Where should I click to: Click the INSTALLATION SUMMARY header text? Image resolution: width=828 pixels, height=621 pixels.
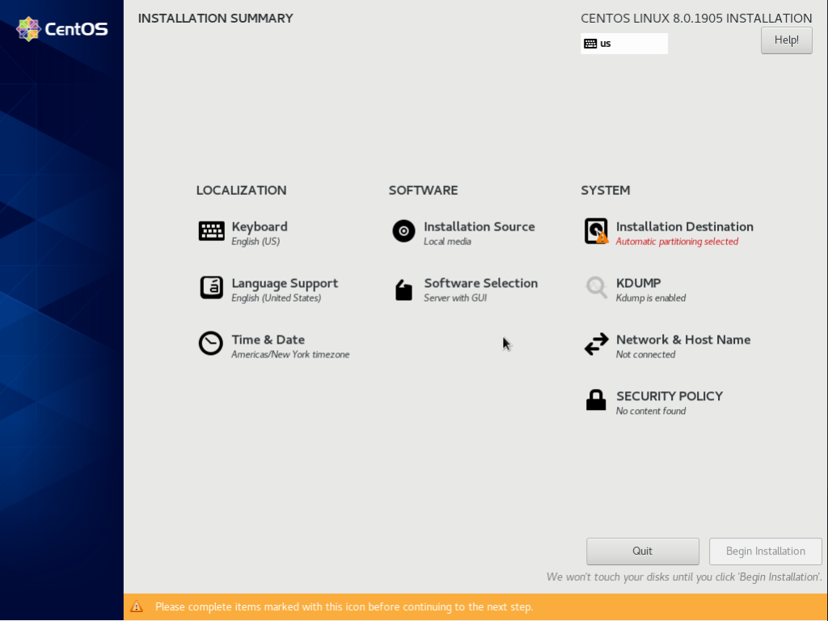tap(215, 18)
